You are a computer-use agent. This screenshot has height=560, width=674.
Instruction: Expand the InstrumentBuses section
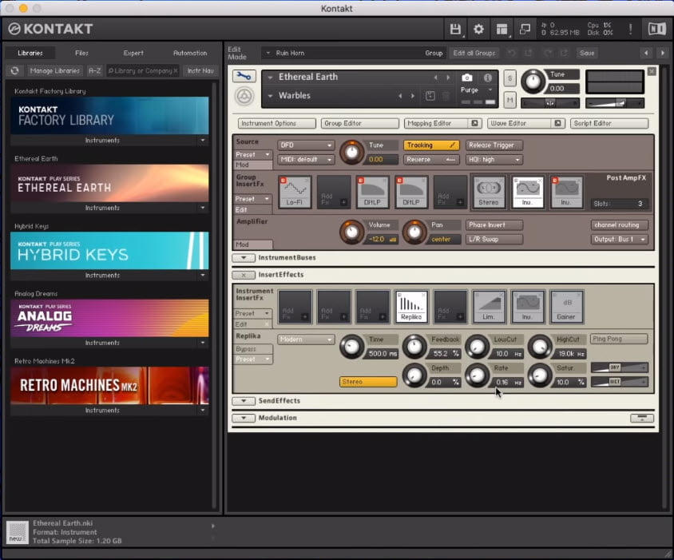(244, 258)
